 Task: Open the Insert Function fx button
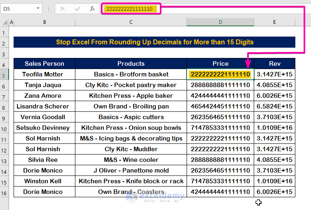tap(92, 9)
